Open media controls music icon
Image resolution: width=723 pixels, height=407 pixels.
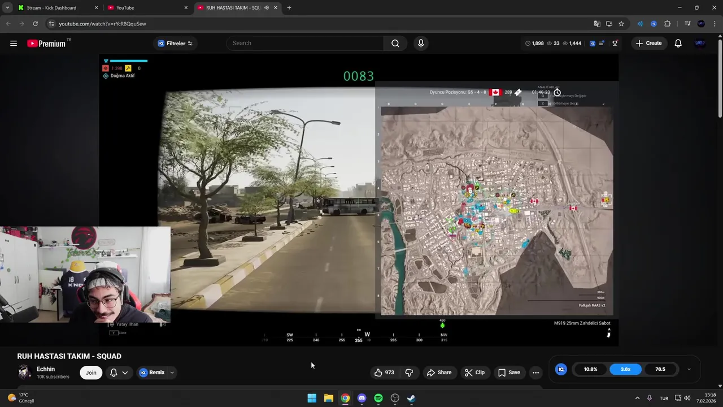coord(687,24)
